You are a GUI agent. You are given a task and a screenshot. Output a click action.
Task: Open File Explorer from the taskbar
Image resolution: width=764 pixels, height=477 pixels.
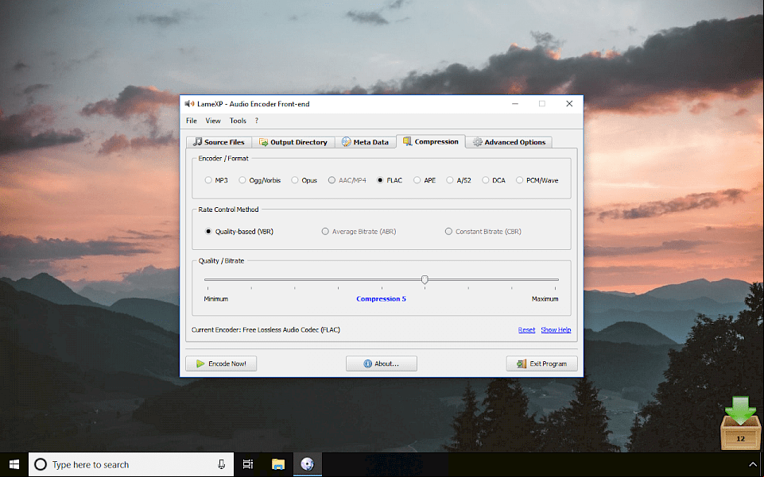click(278, 464)
